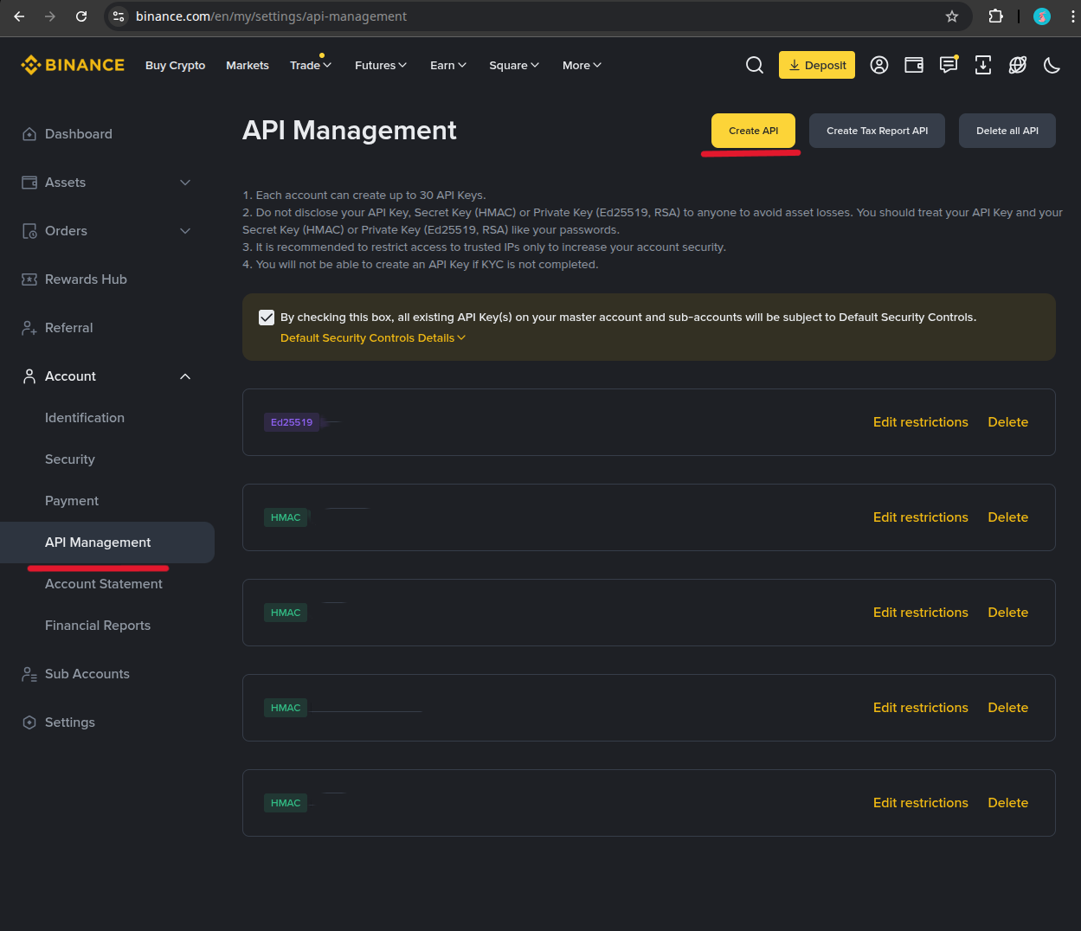Click site info icon in address bar

pos(119,16)
